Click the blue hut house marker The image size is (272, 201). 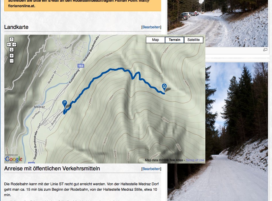tap(164, 86)
